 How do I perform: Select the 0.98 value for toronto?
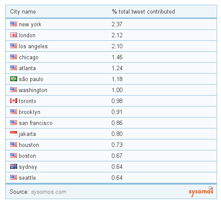coord(117,101)
